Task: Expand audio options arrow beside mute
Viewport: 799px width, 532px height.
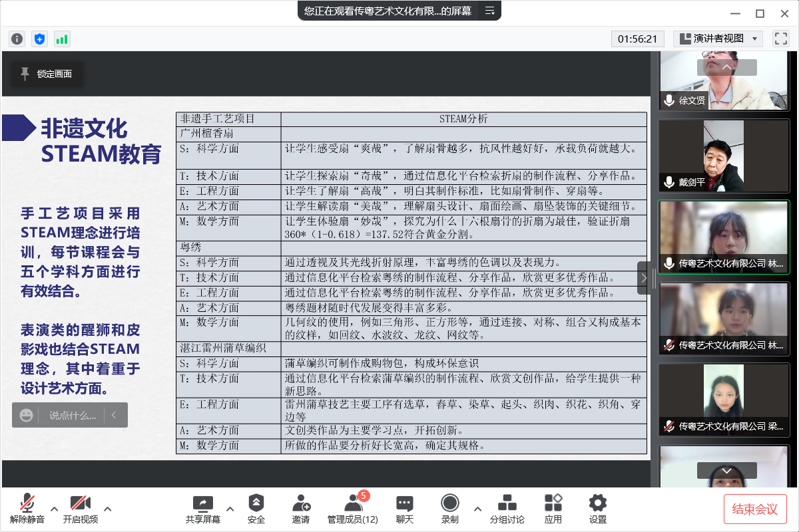Action: click(x=55, y=509)
